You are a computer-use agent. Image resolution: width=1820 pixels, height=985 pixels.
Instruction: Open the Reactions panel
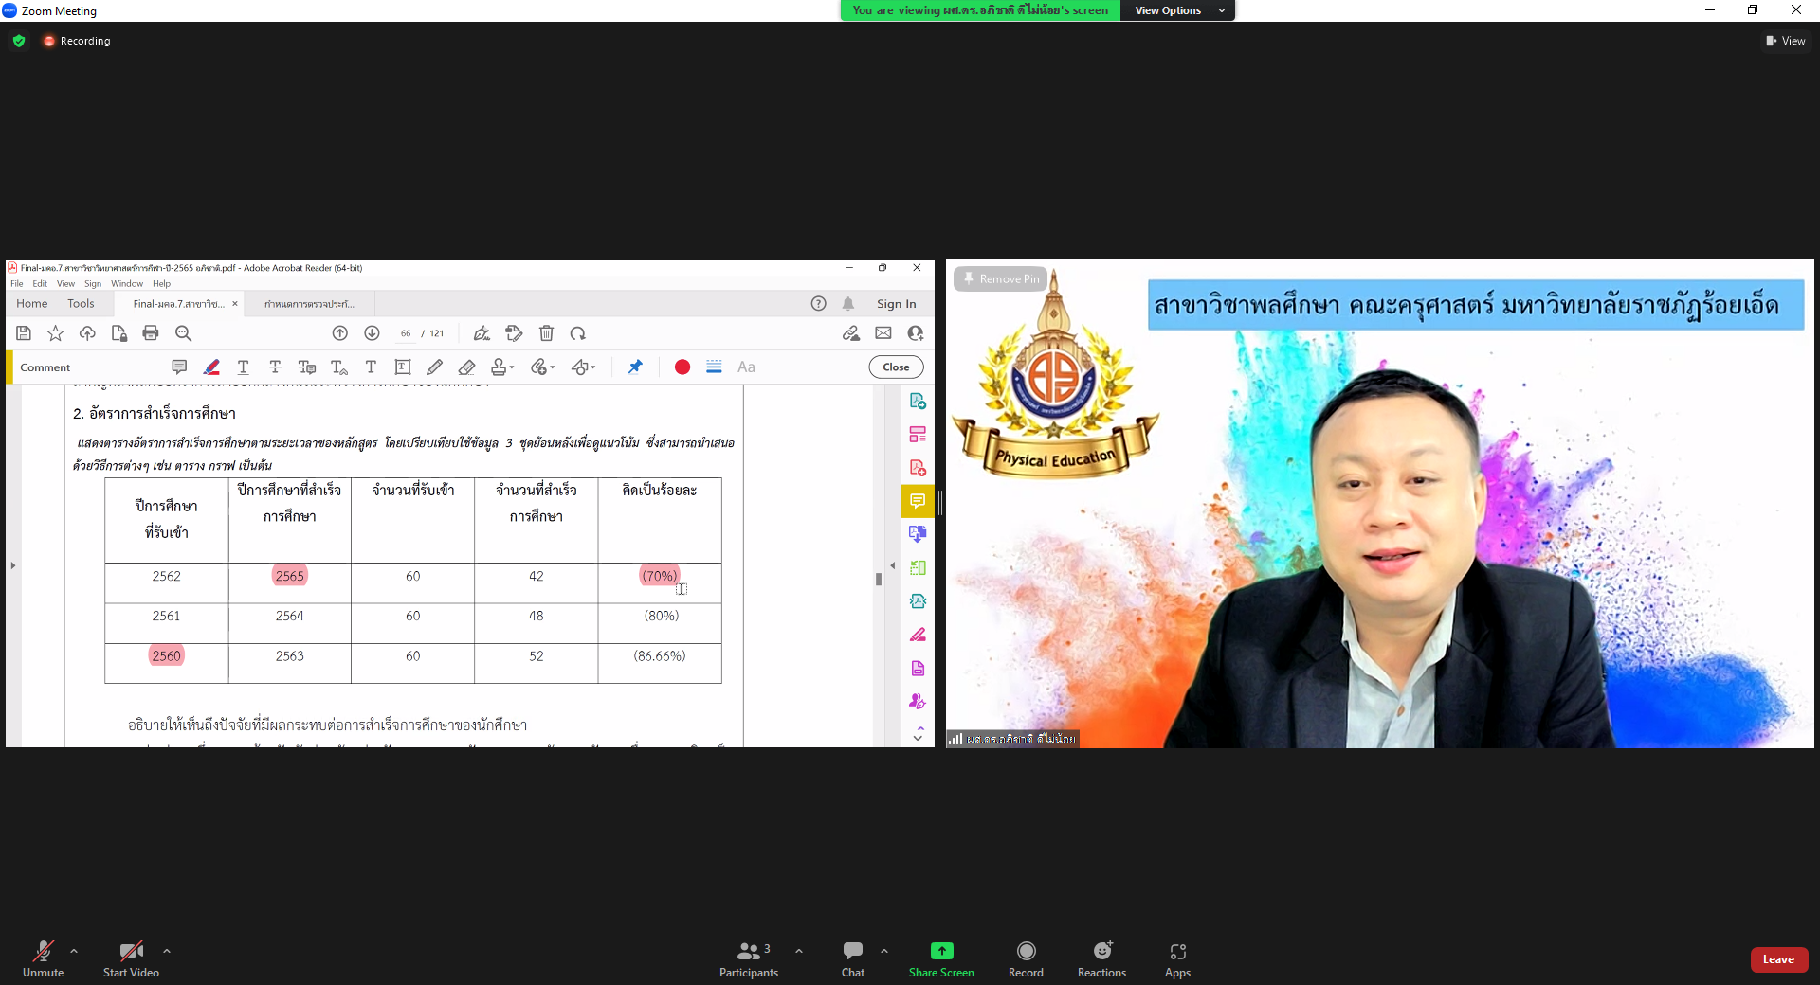(1101, 958)
